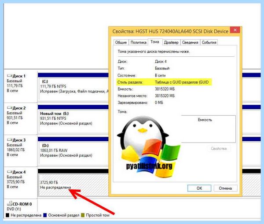This screenshot has width=264, height=224.
Task: Click the Диск 4 drive icon
Action: pos(10,172)
